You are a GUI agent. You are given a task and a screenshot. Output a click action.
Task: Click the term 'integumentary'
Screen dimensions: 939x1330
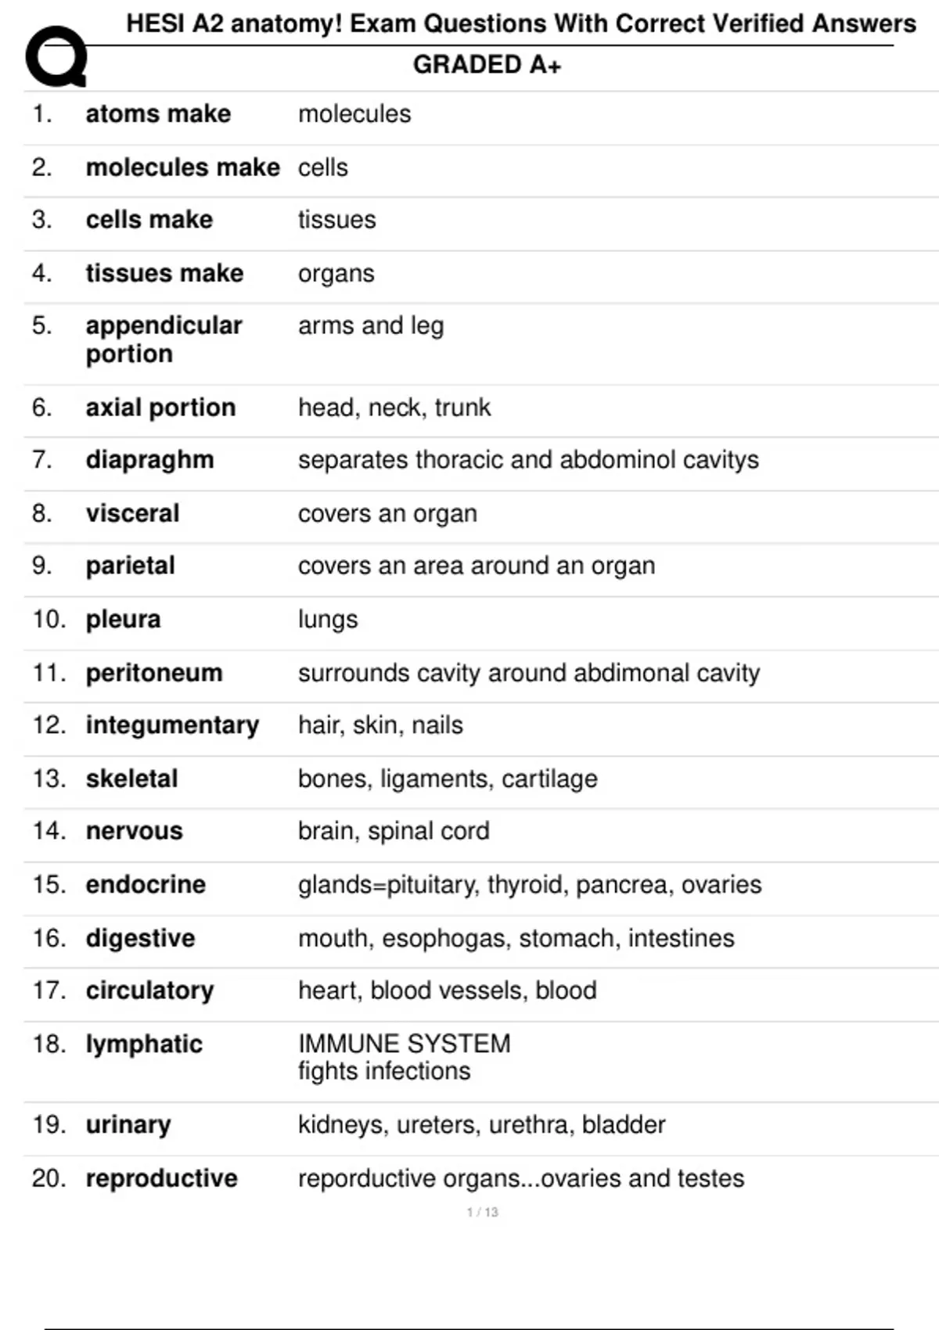point(172,725)
